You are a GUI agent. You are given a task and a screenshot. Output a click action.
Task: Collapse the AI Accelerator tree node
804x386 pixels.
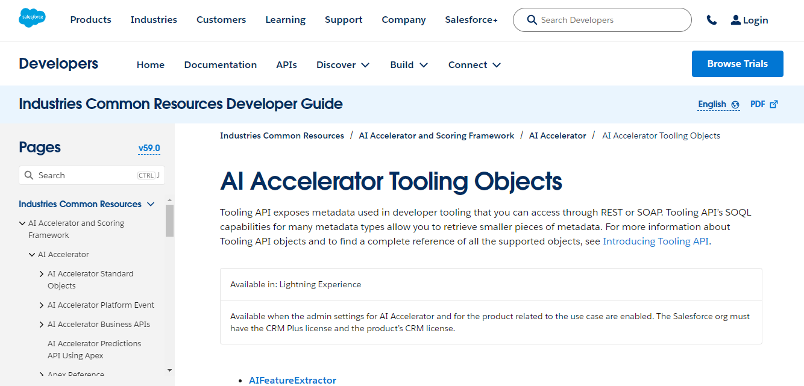coord(32,255)
